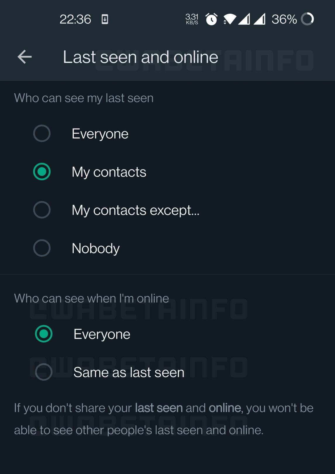
Task: Select Everyone radio for last seen
Action: [x=42, y=134]
